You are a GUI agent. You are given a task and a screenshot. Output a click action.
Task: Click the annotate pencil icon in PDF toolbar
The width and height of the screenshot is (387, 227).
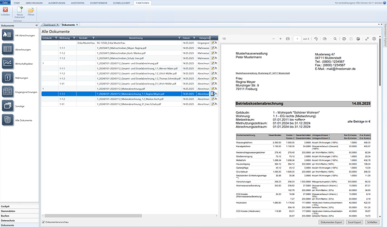point(358,39)
